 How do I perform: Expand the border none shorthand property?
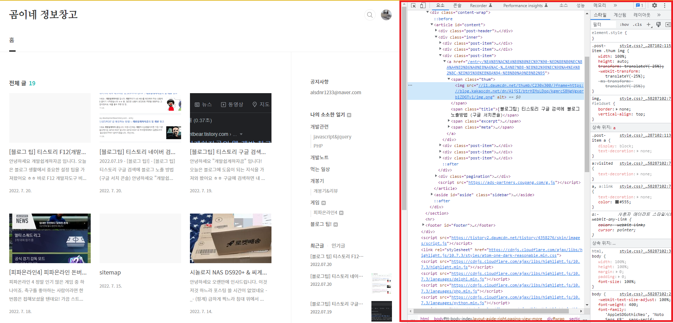617,109
